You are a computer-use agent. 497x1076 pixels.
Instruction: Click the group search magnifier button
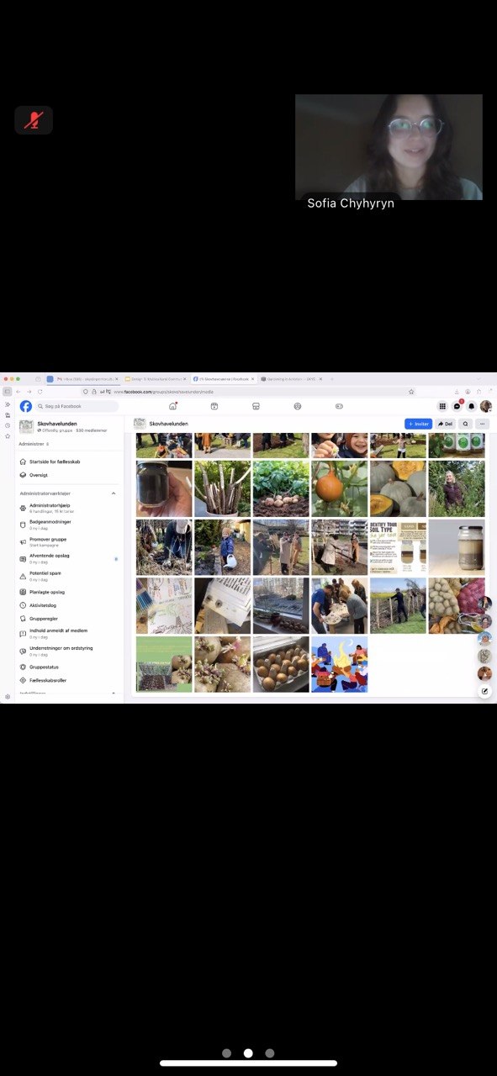coord(465,424)
